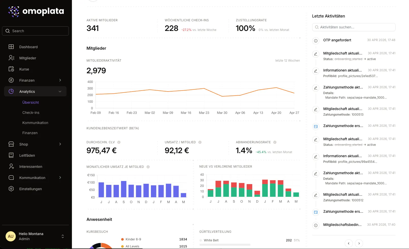Viewport: 409px width, 249px height.
Task: Go to next activities page
Action: point(359,243)
